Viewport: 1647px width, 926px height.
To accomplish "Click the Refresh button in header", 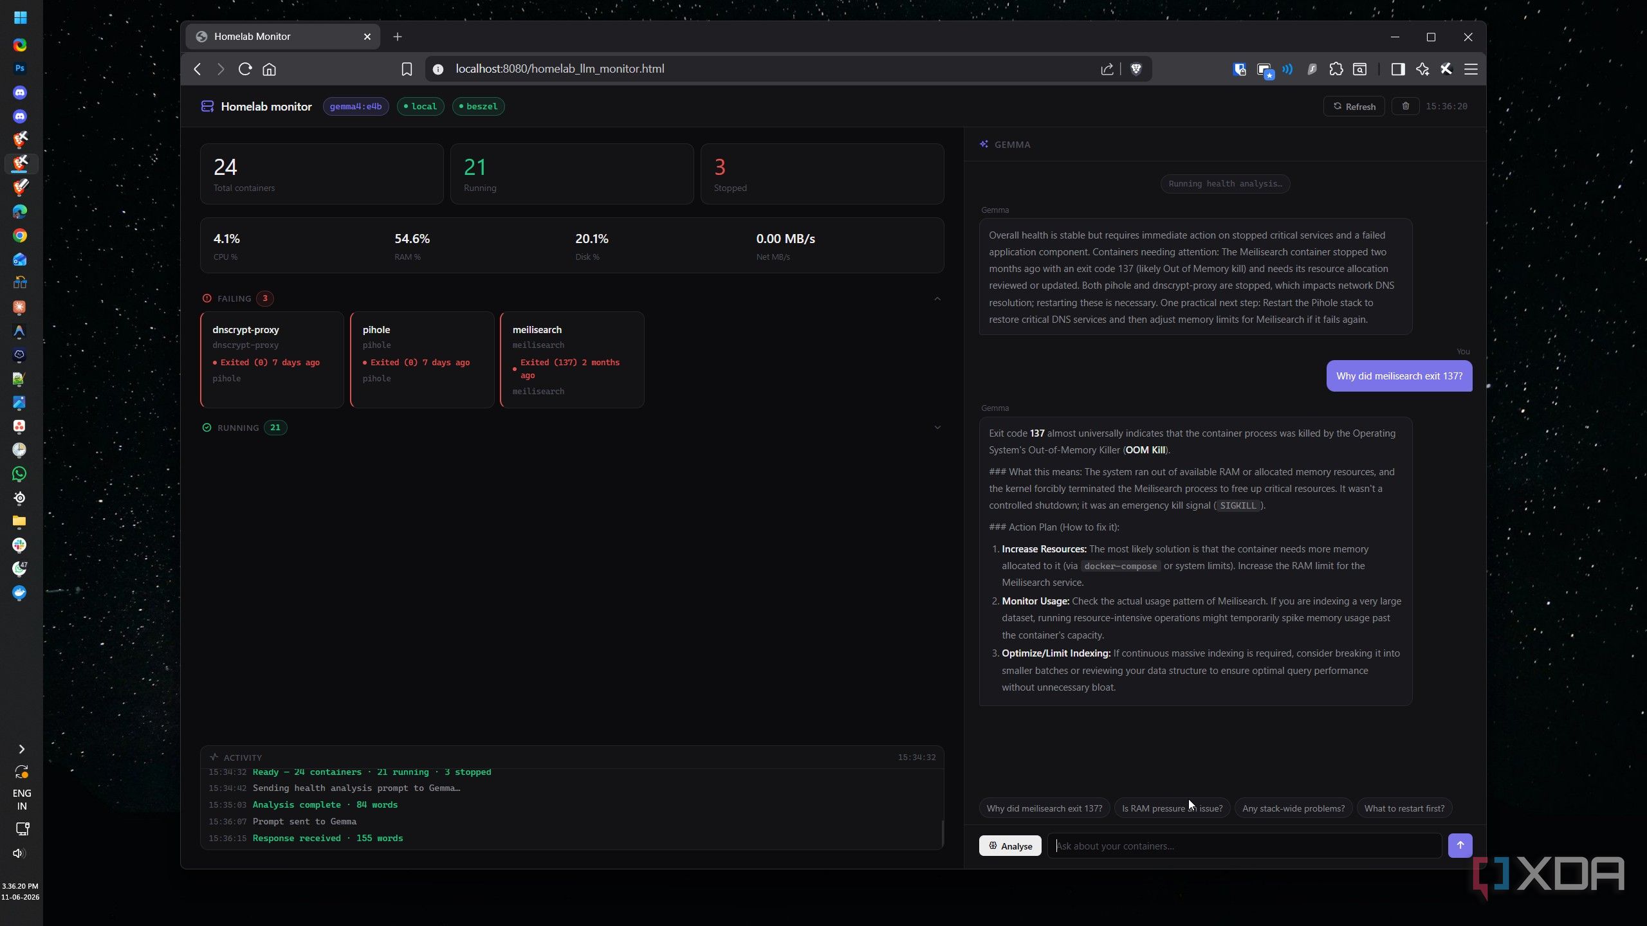I will (x=1354, y=106).
